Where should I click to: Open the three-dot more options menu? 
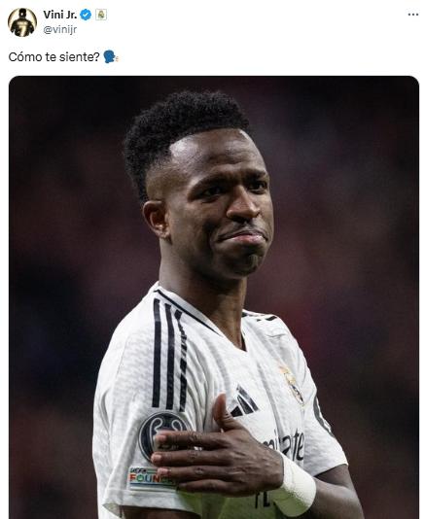412,15
